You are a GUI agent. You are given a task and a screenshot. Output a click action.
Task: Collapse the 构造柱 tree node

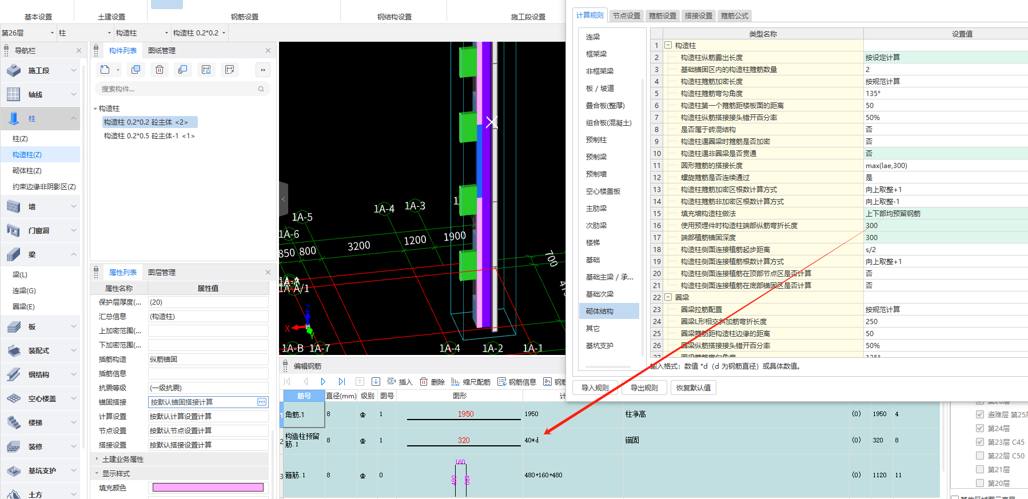click(x=95, y=109)
